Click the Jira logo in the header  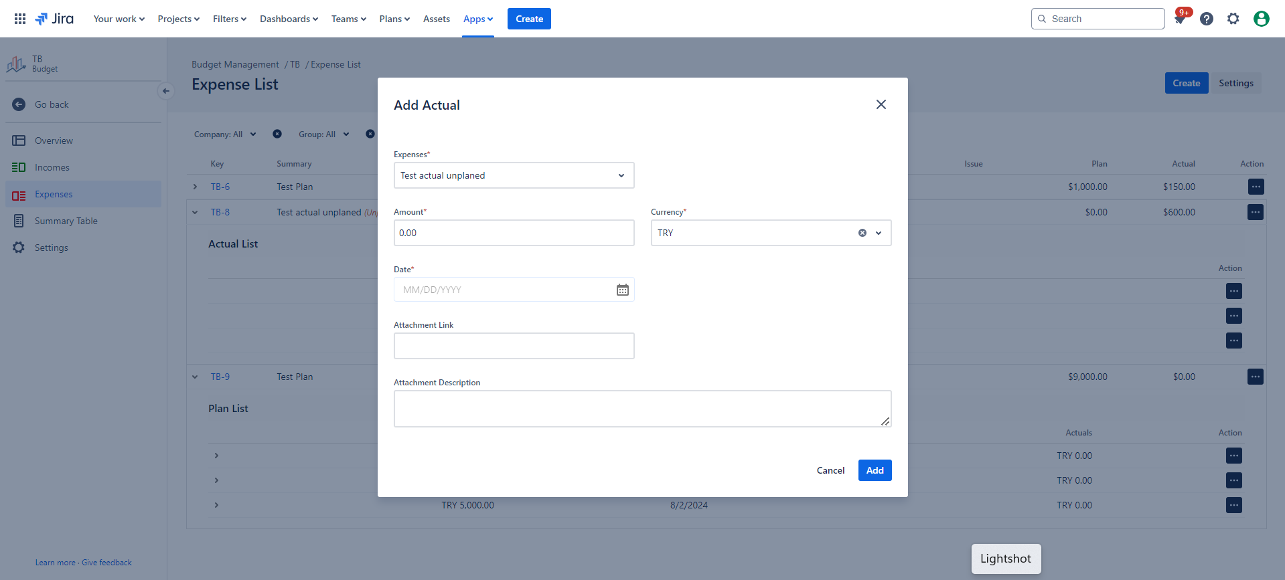(x=54, y=19)
